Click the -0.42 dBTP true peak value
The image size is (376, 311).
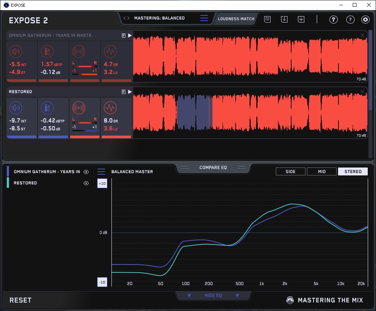53,121
